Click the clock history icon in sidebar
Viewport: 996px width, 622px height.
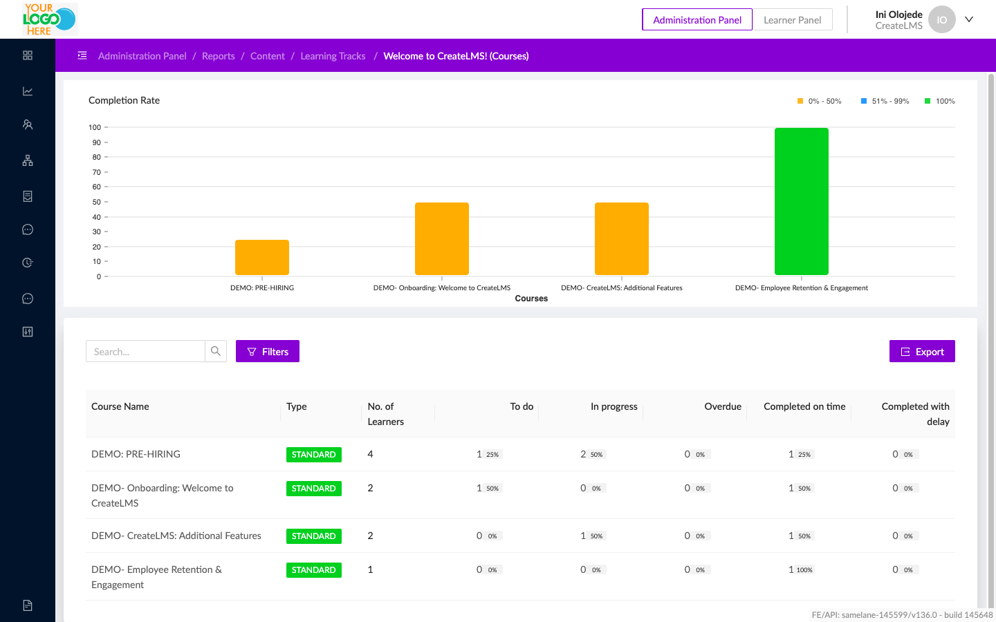tap(28, 262)
